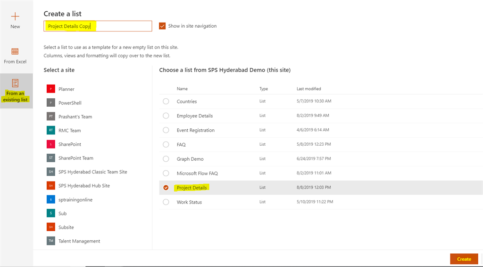Select the Employee Details radio button
Viewport: 483px width, 267px height.
[x=166, y=116]
